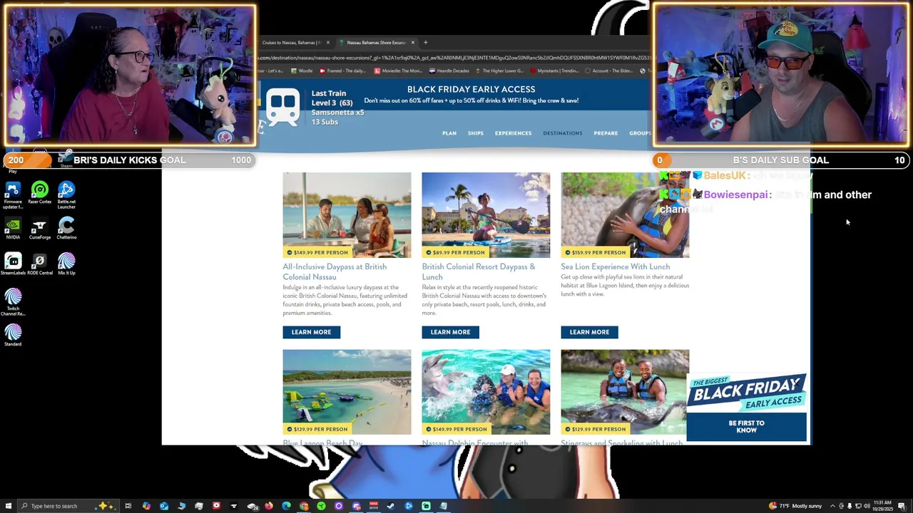
Task: Open the NVIDIA desktop shortcut
Action: [13, 228]
